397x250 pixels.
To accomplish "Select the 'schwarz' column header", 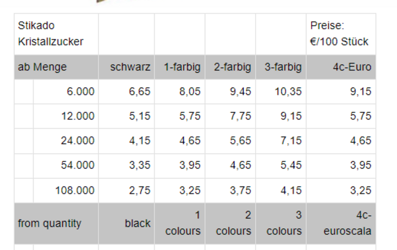I will tap(126, 67).
